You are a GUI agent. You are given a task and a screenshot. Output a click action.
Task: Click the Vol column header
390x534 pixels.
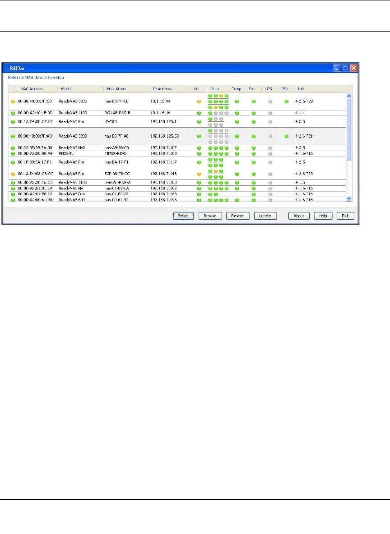[199, 89]
